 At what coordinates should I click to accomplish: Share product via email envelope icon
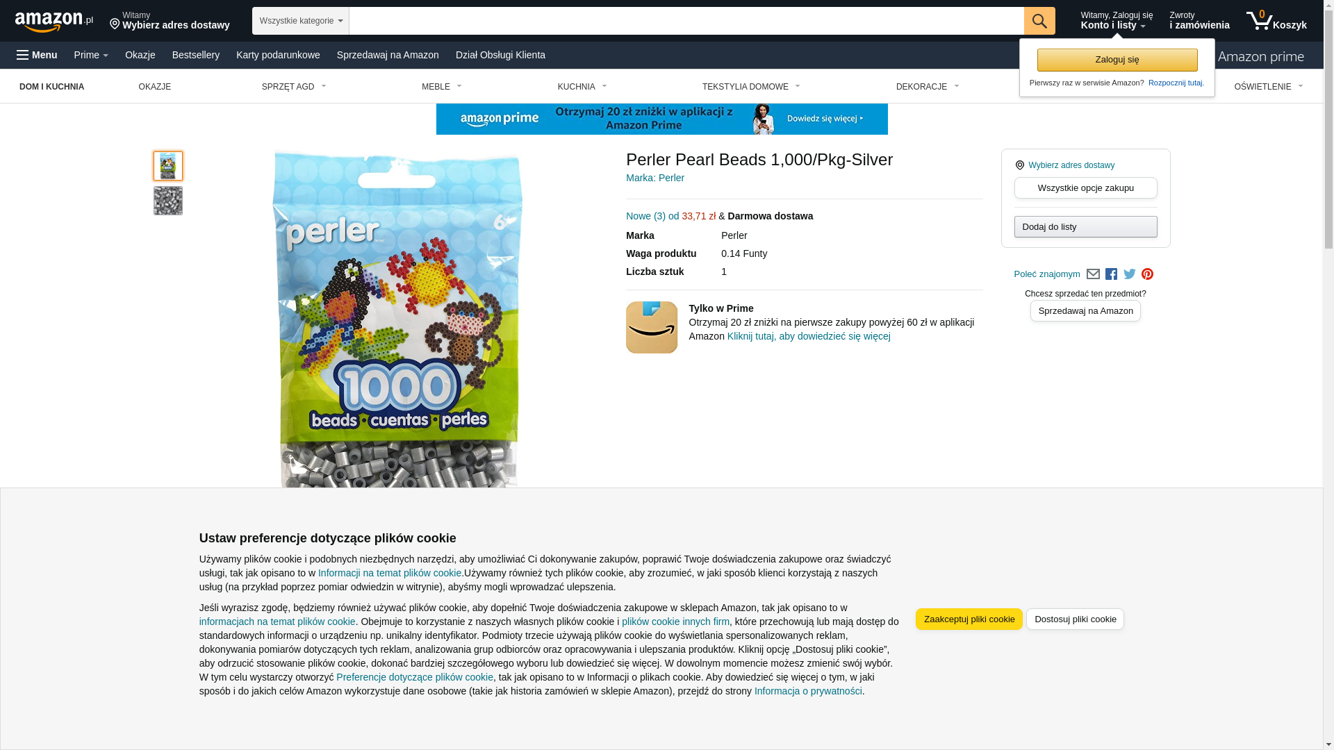point(1093,274)
